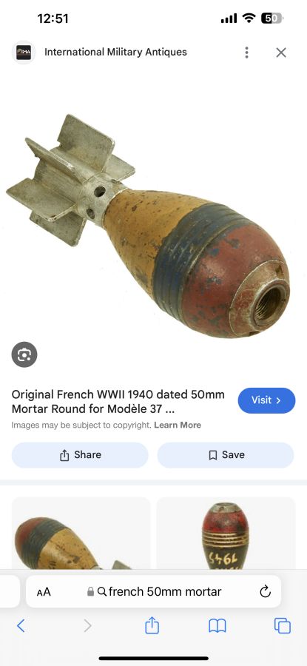Screen dimensions: 307x666
Task: Open the Safari tabs overview icon
Action: (x=283, y=625)
